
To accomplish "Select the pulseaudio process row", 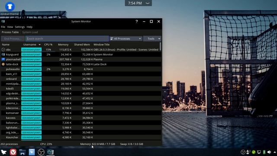I will tap(81, 69).
